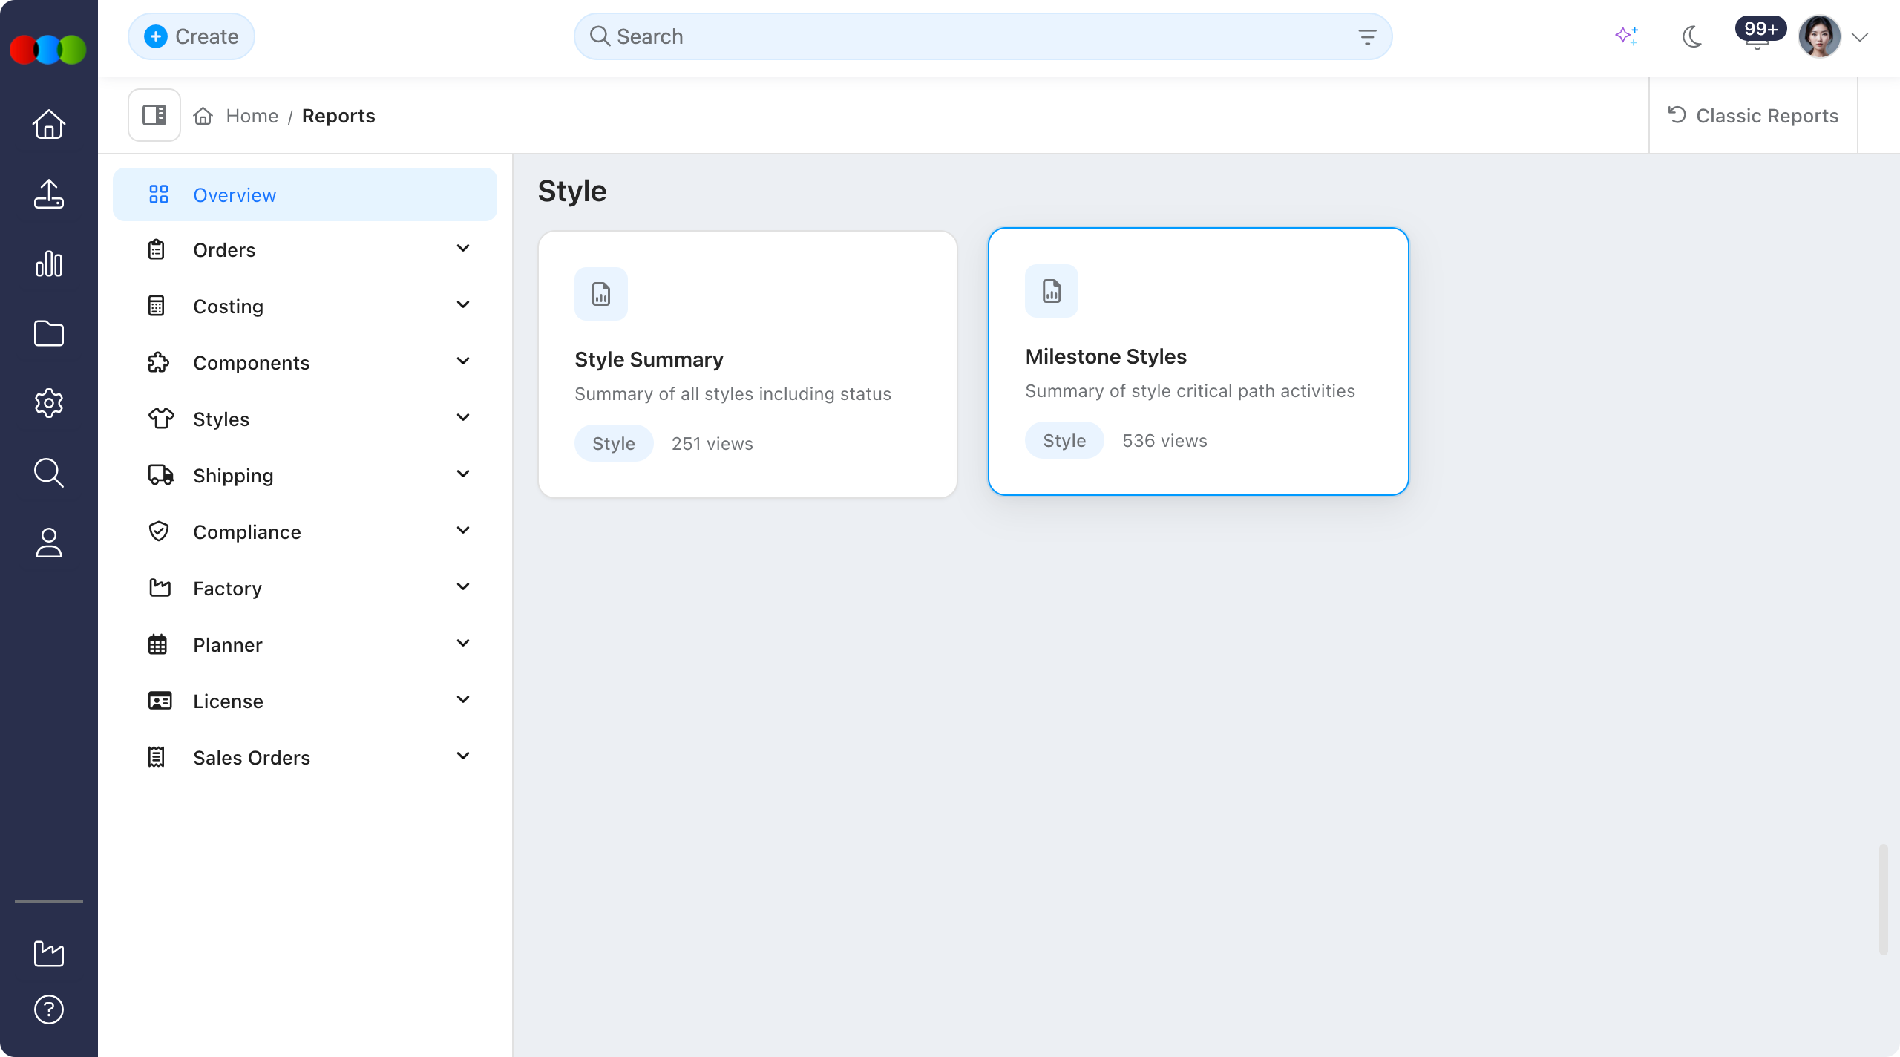The height and width of the screenshot is (1057, 1900).
Task: Toggle dark mode with moon icon
Action: click(1692, 36)
